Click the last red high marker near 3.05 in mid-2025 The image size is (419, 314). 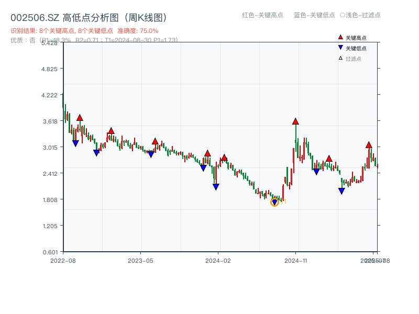(369, 145)
